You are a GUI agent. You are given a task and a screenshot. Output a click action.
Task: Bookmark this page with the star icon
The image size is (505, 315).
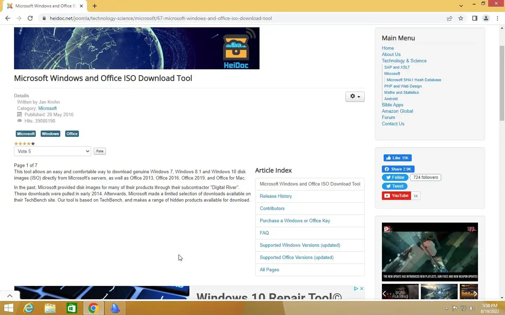461,18
